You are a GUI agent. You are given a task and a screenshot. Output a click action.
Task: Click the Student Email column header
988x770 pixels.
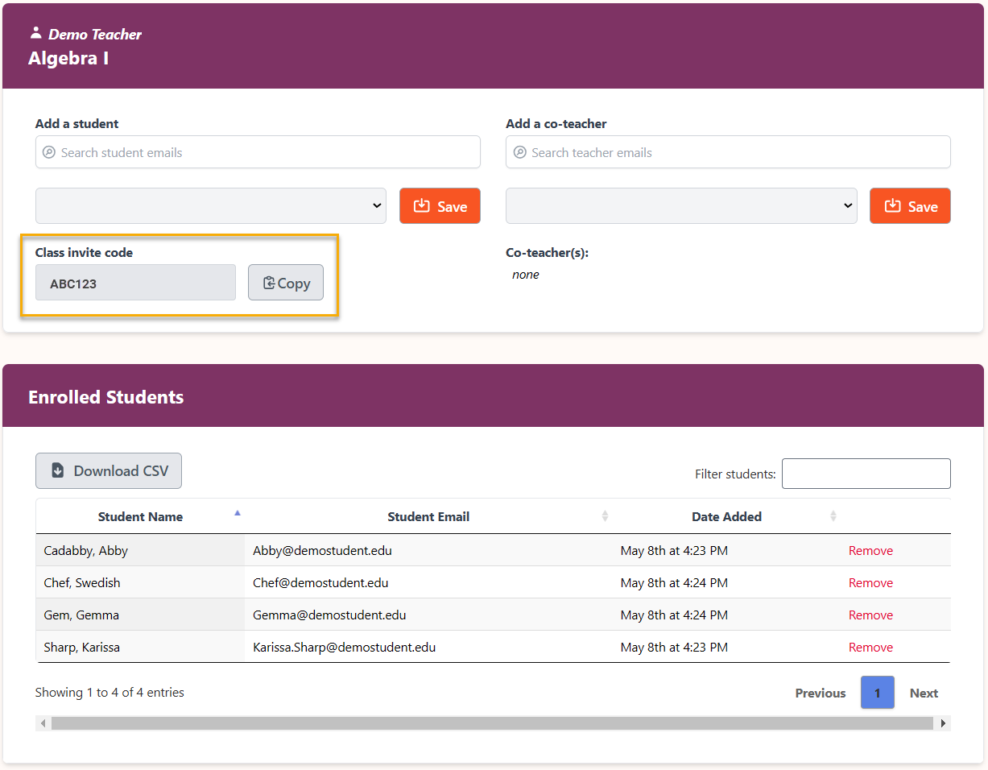coord(428,516)
